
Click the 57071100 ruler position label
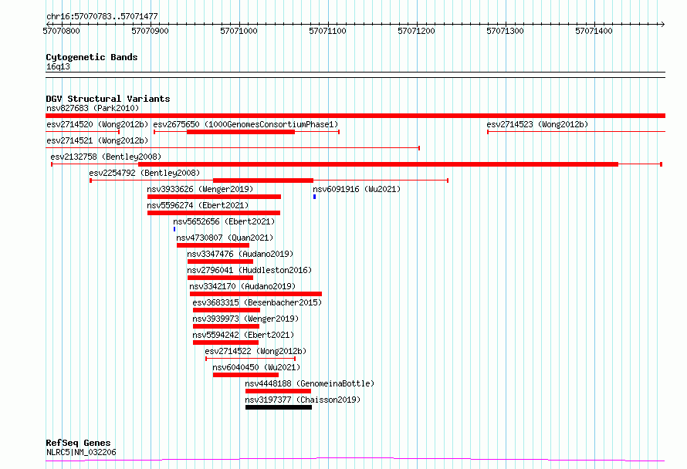point(327,31)
